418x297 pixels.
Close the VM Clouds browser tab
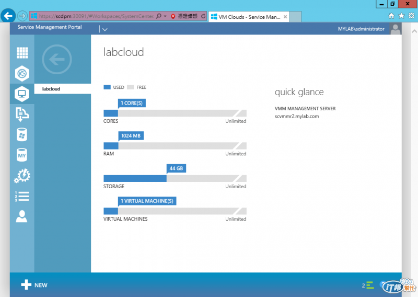point(285,17)
